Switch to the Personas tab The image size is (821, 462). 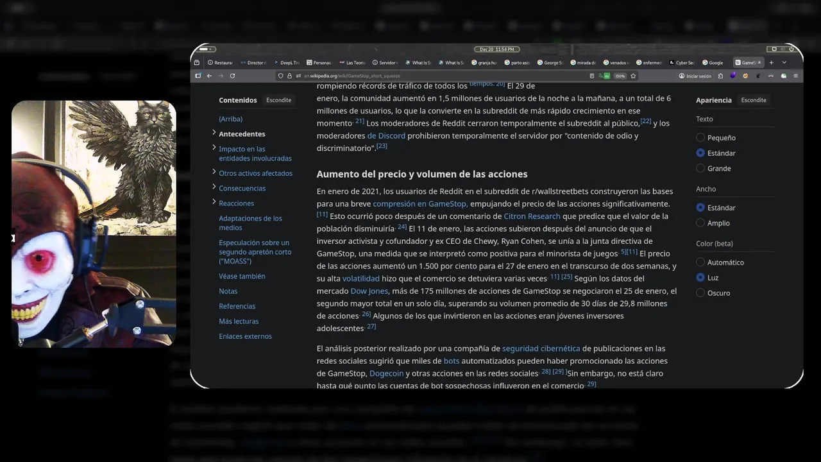coord(319,63)
